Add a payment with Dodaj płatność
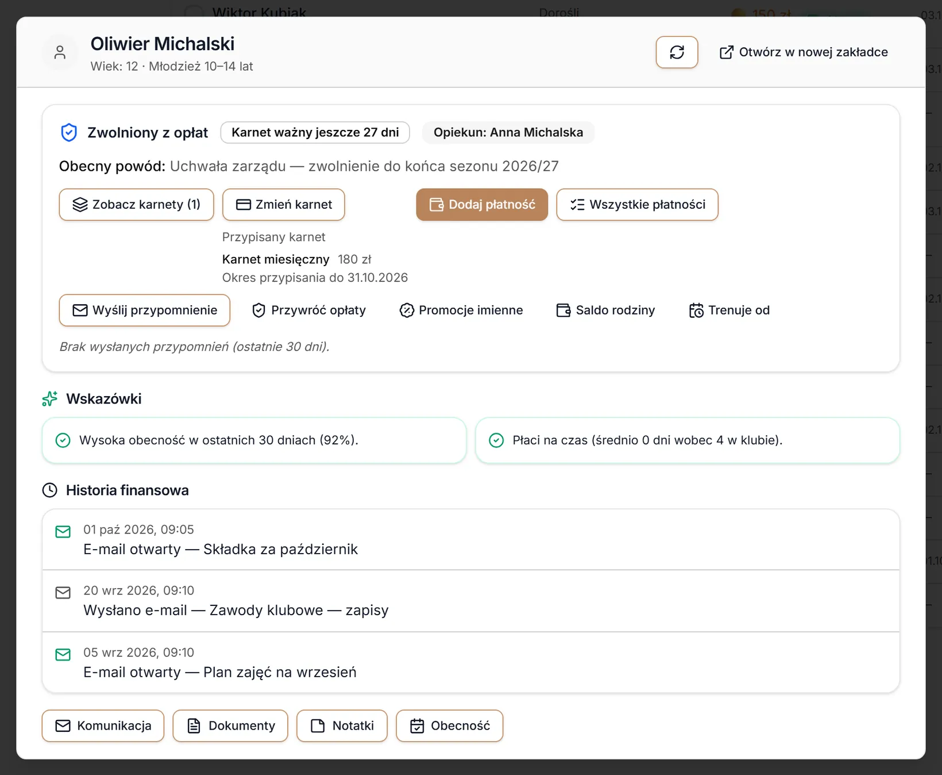The width and height of the screenshot is (942, 775). tap(482, 205)
